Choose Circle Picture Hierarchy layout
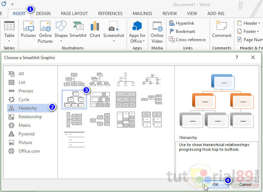The width and height of the screenshot is (263, 192). [x=152, y=79]
